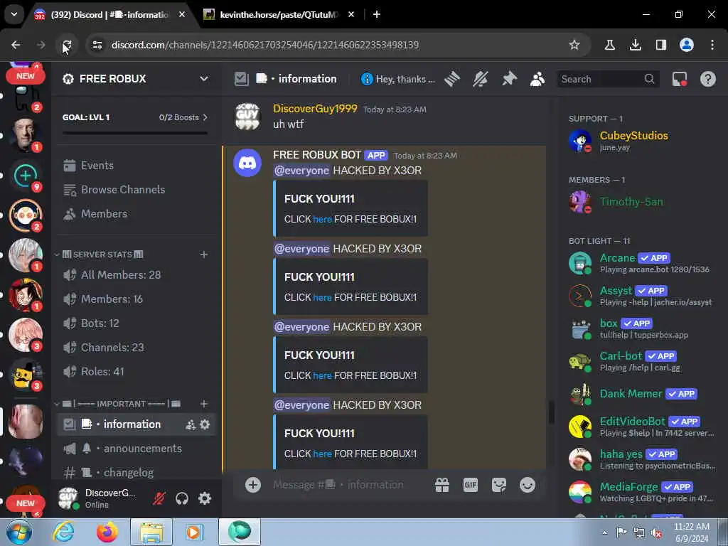Toggle member list icon
This screenshot has height=546, width=728.
pyautogui.click(x=537, y=79)
